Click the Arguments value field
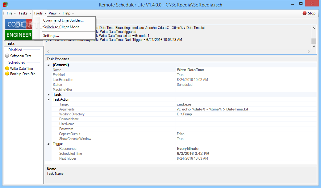The image size is (321, 188). tap(246, 109)
